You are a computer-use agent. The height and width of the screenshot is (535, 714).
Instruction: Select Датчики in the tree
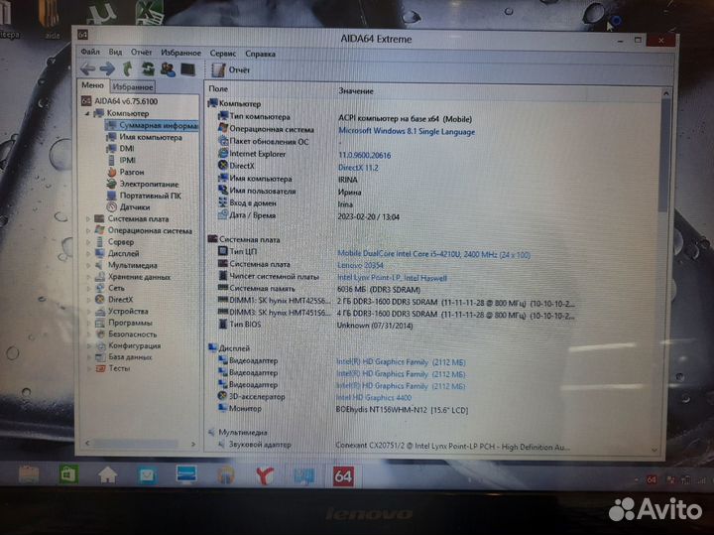pyautogui.click(x=134, y=207)
